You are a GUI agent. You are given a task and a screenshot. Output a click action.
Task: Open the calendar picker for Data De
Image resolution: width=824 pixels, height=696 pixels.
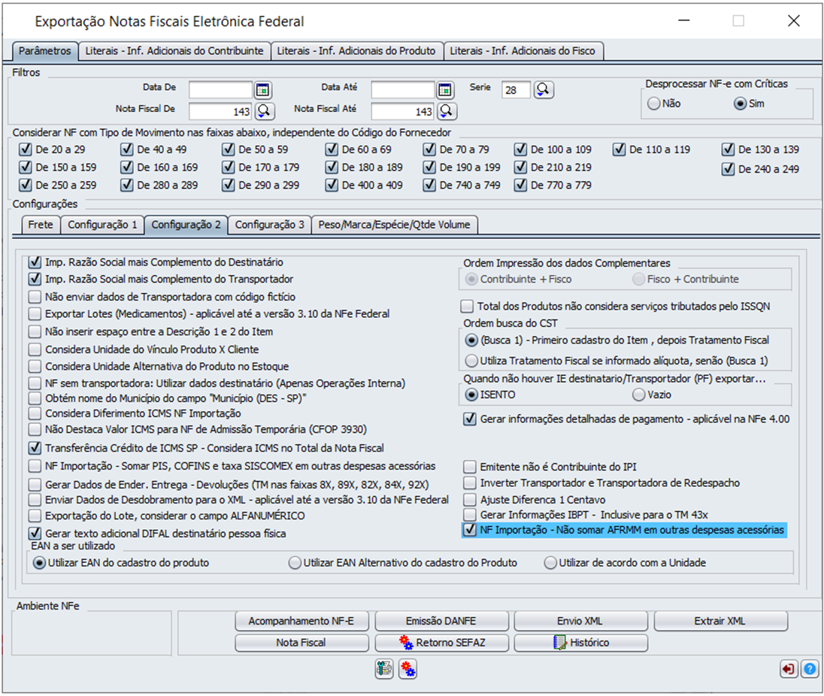[262, 90]
